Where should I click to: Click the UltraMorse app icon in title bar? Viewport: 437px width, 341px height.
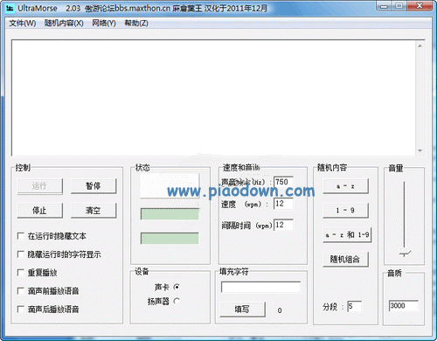tap(10, 9)
